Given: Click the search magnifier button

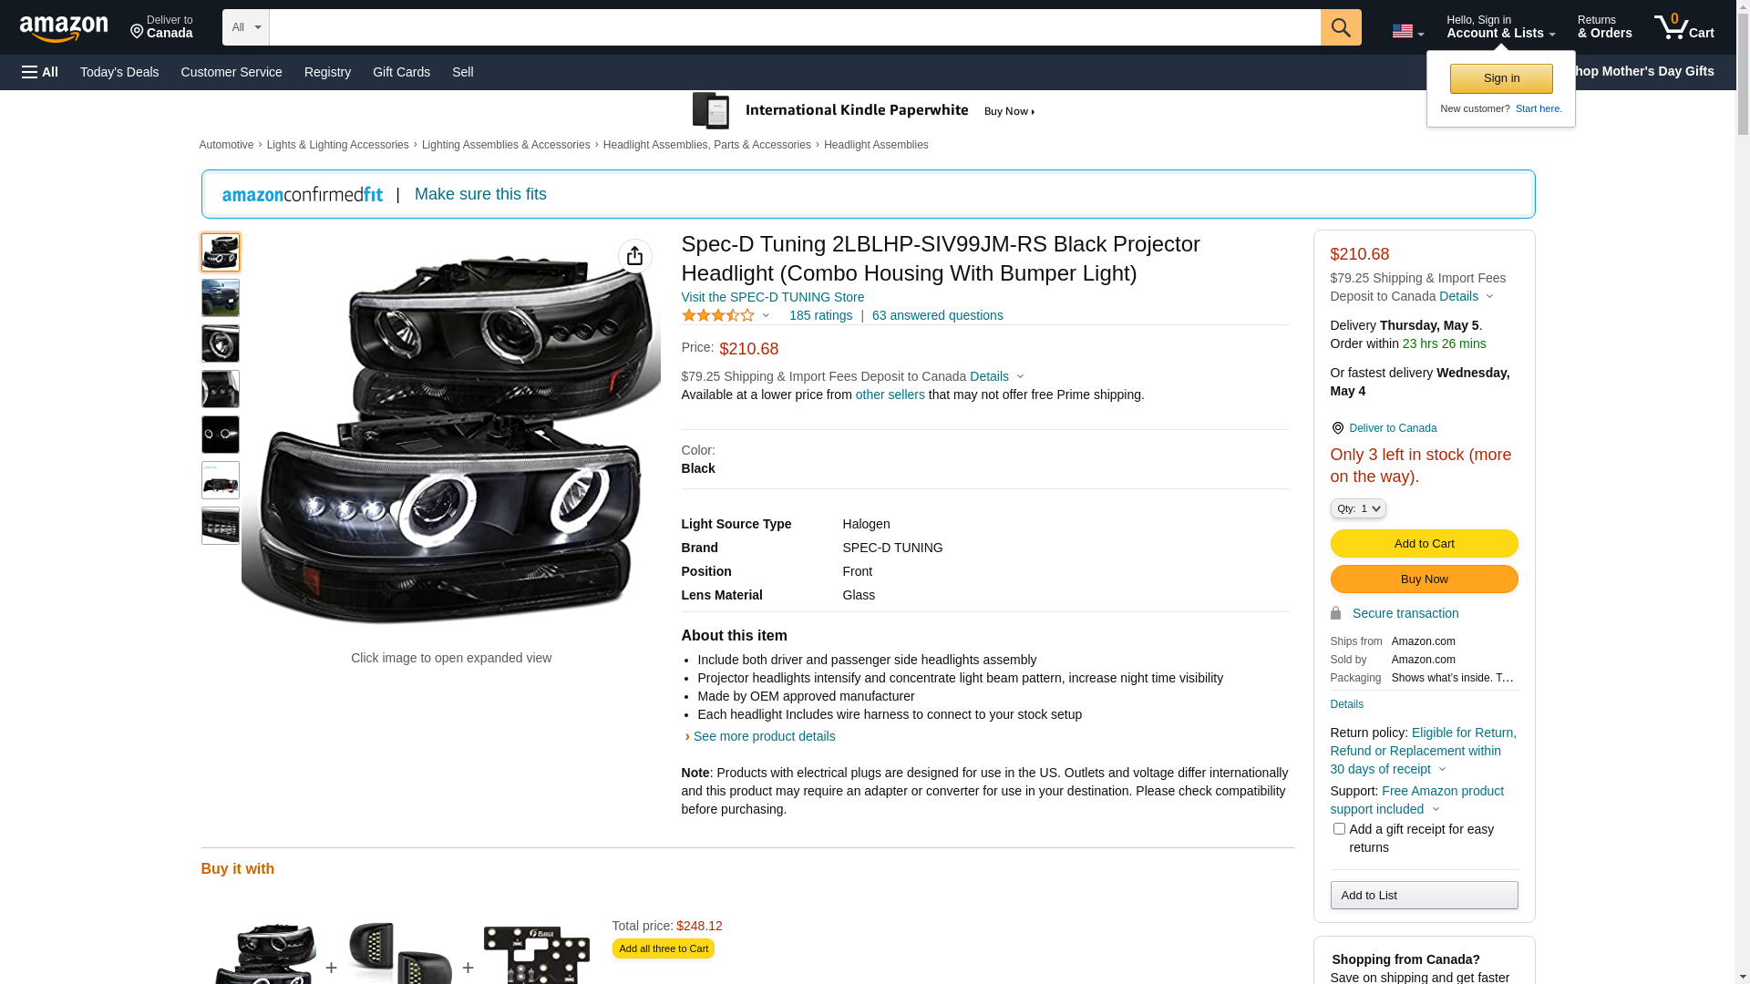Looking at the screenshot, I should click(x=1340, y=27).
